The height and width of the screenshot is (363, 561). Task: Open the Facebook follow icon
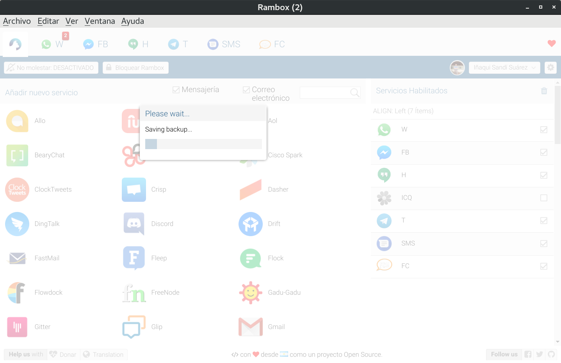pos(528,354)
